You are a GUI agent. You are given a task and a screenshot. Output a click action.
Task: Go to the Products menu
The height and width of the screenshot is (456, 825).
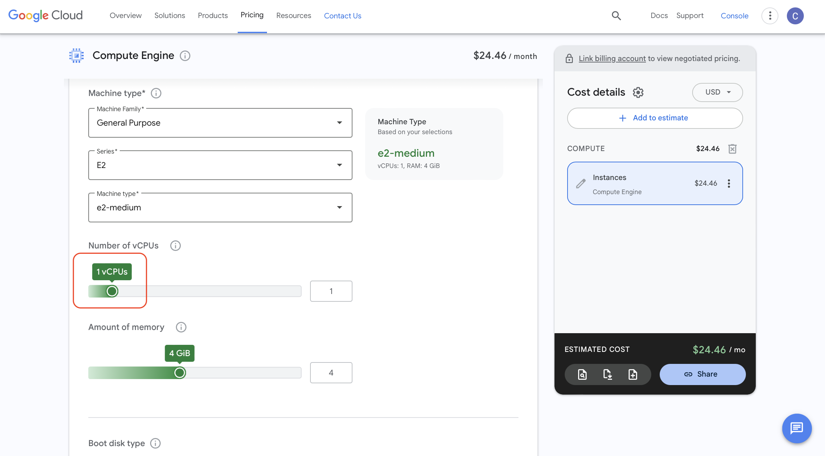tap(213, 16)
